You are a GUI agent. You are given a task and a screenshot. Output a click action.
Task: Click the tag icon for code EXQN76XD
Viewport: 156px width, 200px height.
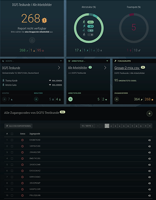point(149,140)
